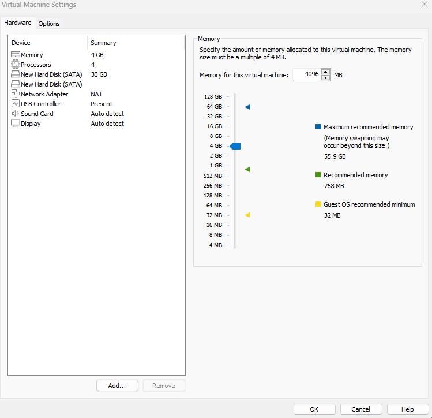432x418 pixels.
Task: Decrease memory with the down spinner arrow
Action: 326,77
